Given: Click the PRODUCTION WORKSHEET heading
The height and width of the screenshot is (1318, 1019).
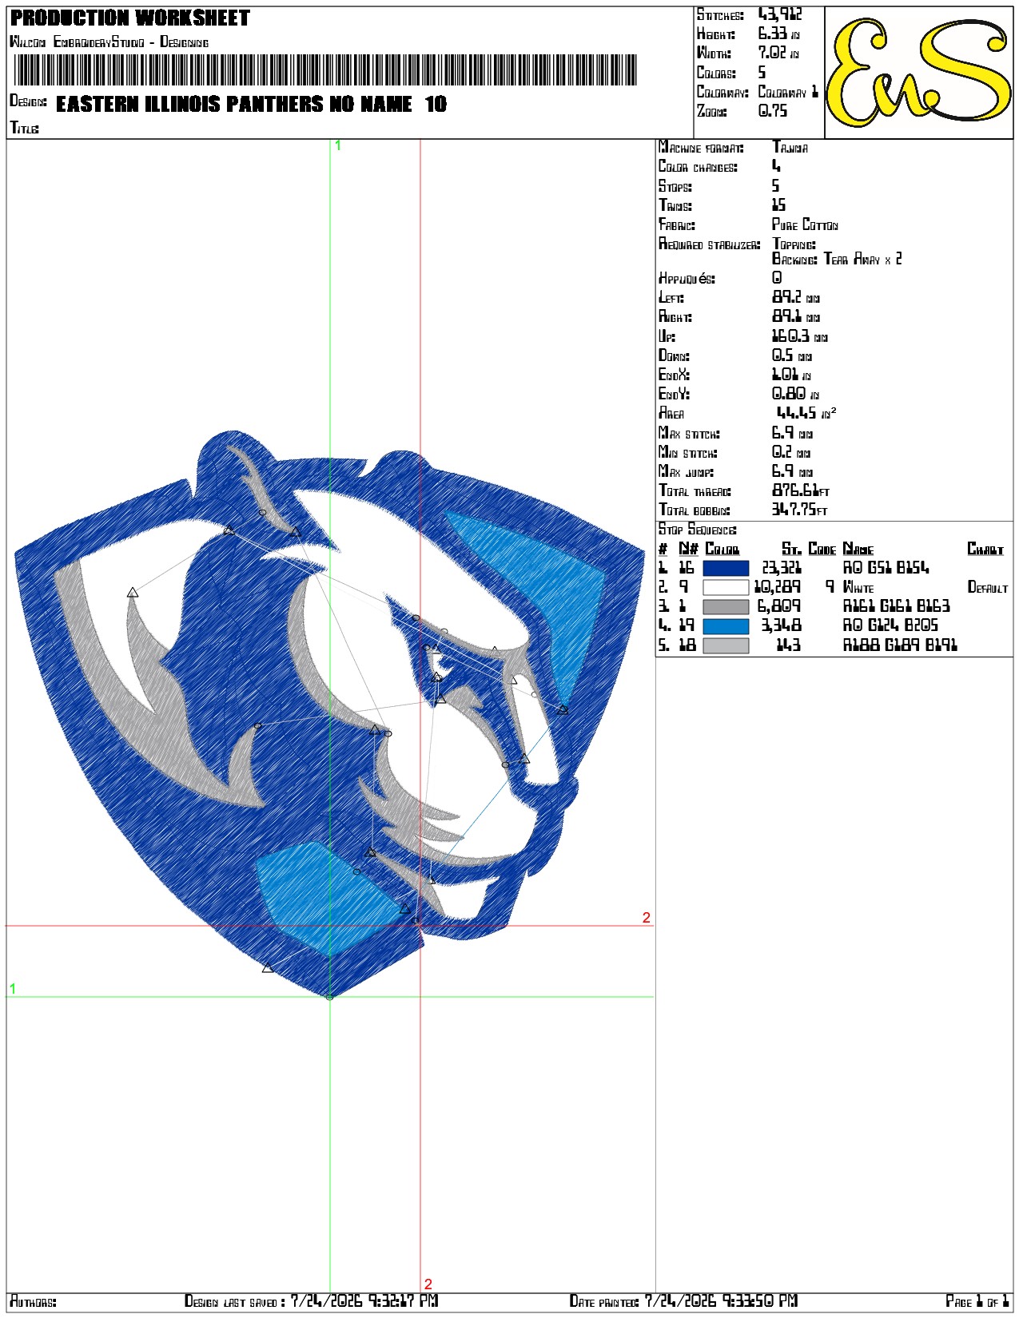Looking at the screenshot, I should (x=129, y=18).
